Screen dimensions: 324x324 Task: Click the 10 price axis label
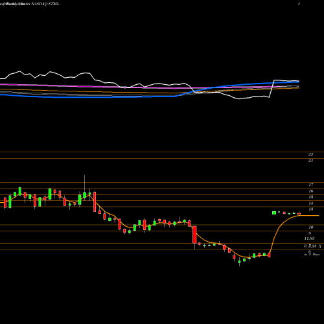[310, 227]
